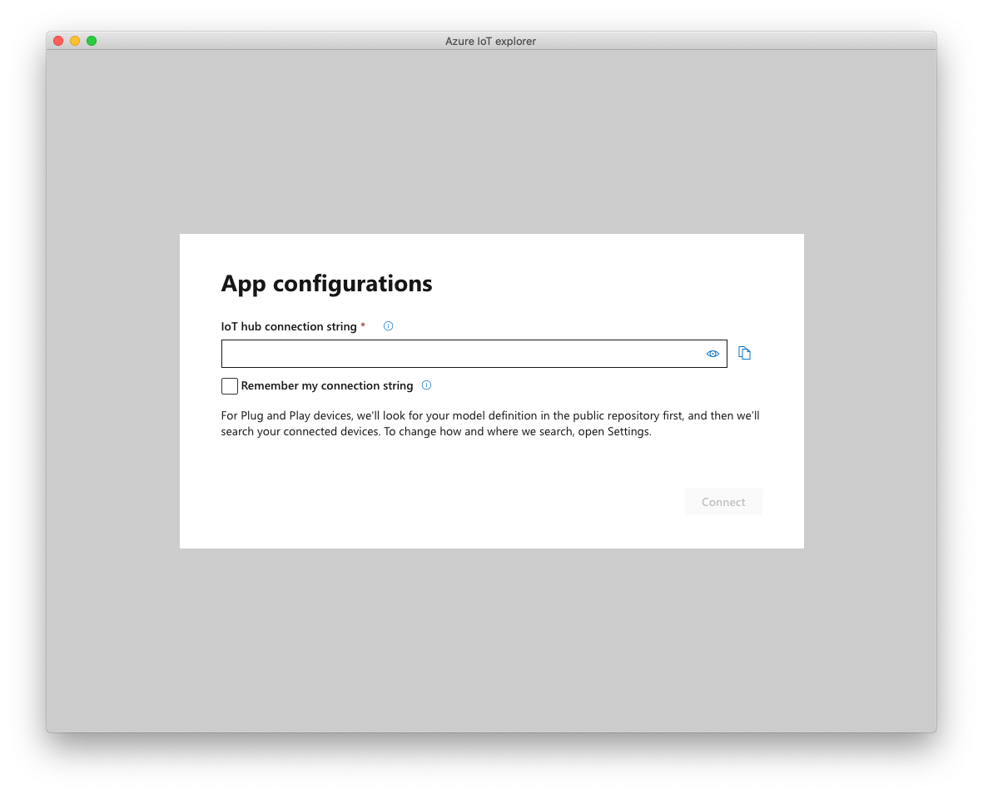Click the Azure IoT explorer window title

click(x=491, y=42)
